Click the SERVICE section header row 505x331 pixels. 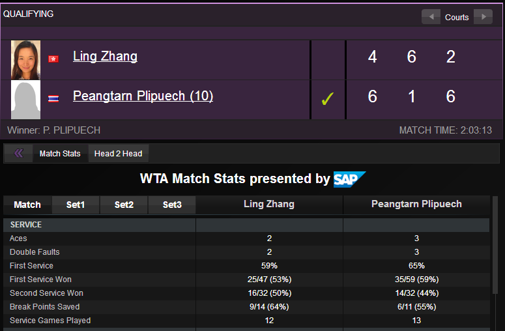(x=99, y=225)
